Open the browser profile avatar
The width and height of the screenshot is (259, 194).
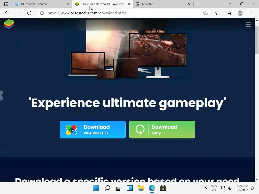[x=240, y=13]
